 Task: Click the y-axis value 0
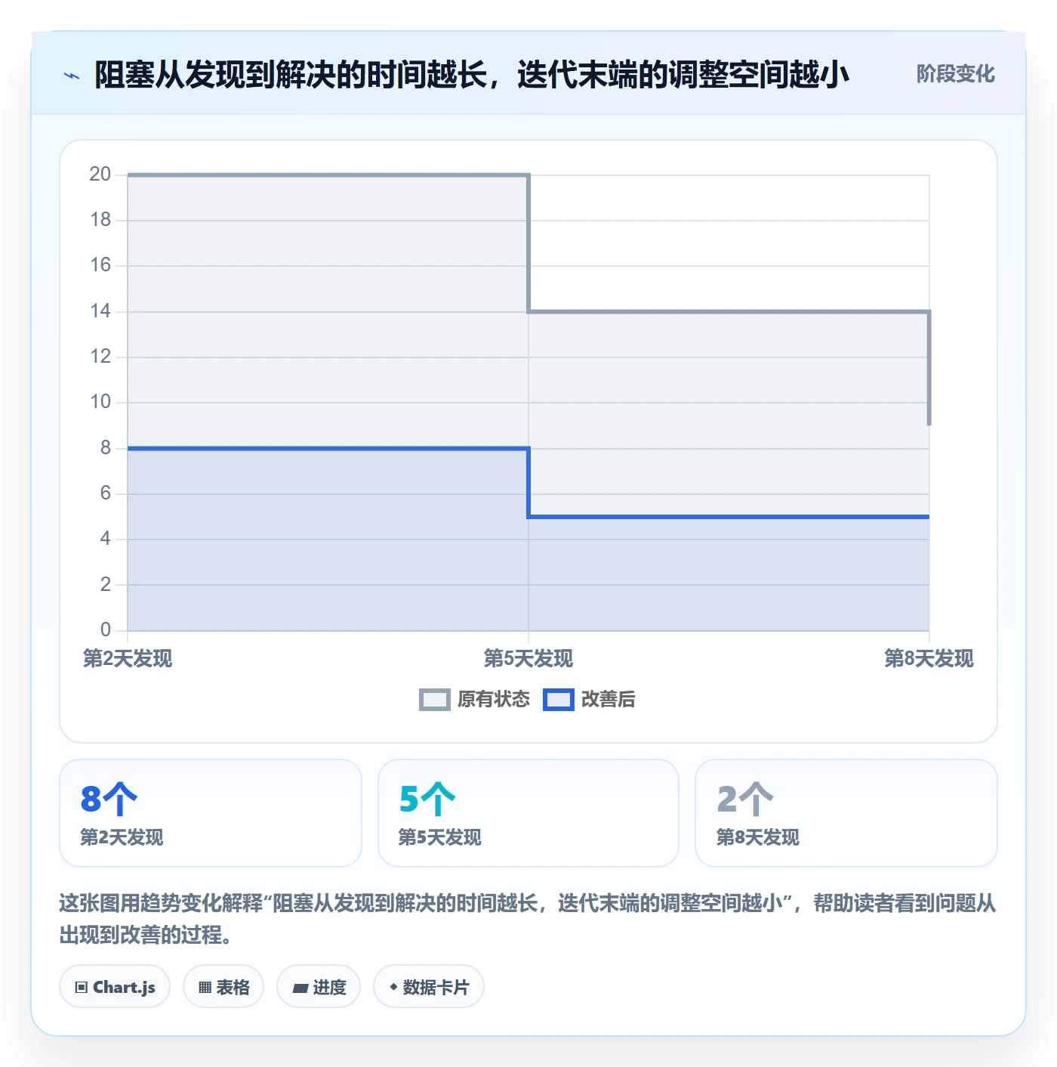click(106, 630)
